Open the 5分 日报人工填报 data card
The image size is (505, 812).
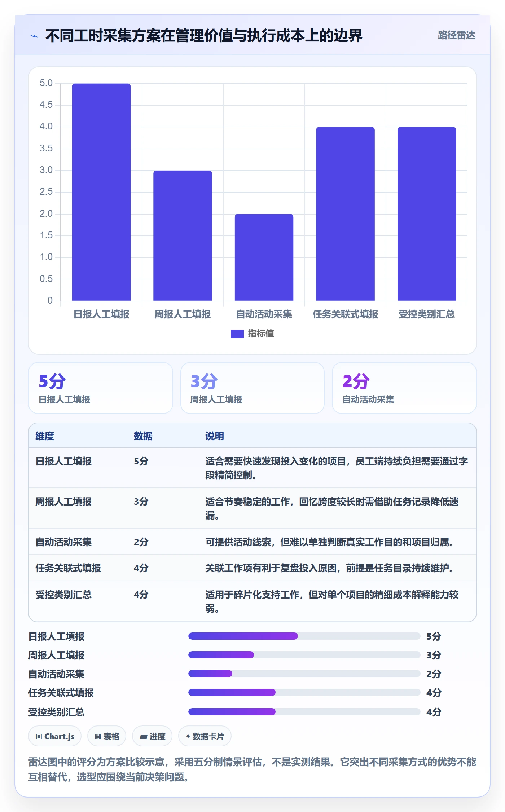pos(101,388)
